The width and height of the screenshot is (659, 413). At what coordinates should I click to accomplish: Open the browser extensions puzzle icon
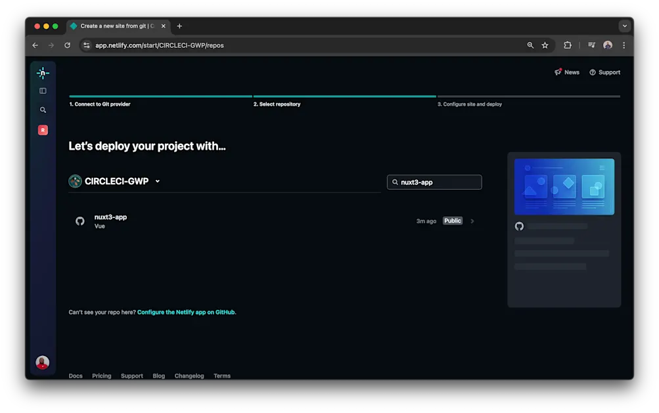point(567,45)
